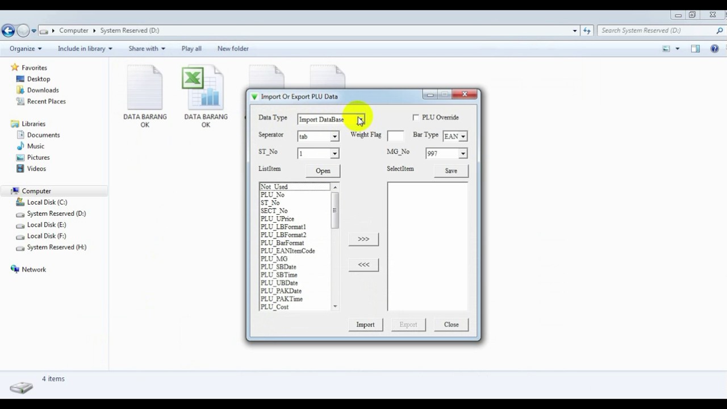Select PLU_Cost in the list
The image size is (727, 409).
(x=274, y=307)
